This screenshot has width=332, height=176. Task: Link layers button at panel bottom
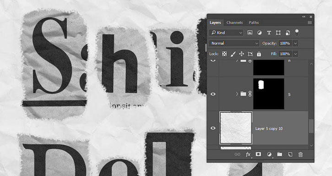(237, 154)
